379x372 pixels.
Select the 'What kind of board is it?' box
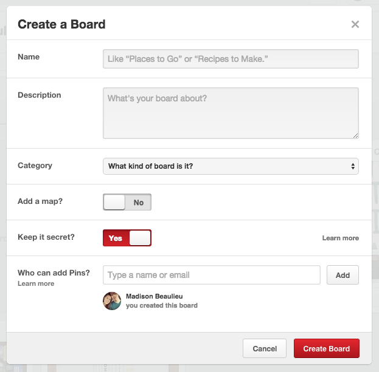tap(231, 166)
